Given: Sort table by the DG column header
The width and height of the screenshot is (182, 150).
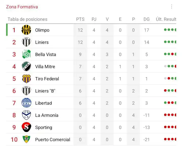Looking at the screenshot, I should (x=147, y=19).
